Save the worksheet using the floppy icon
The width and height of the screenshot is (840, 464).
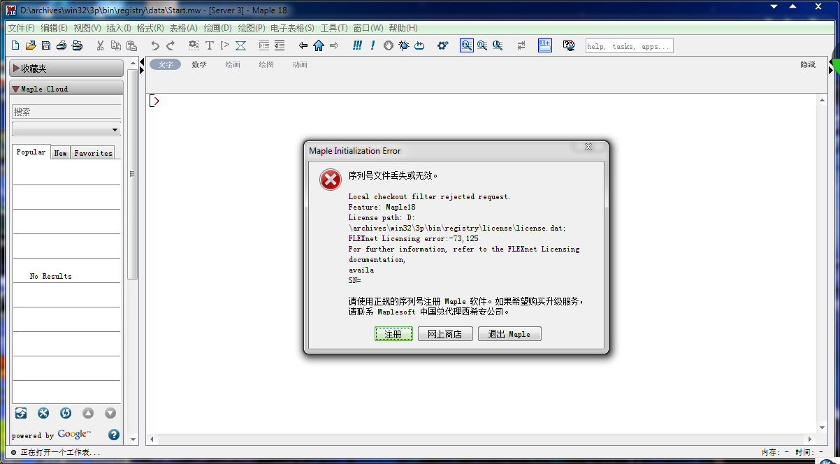pyautogui.click(x=46, y=46)
